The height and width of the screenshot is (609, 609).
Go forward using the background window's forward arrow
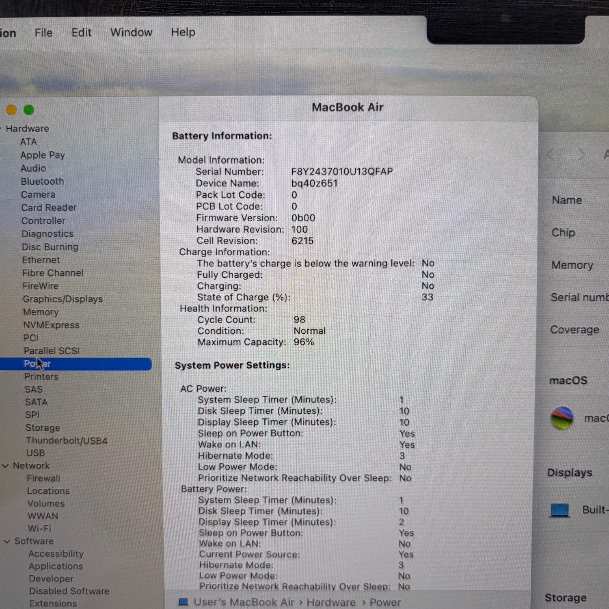[582, 154]
